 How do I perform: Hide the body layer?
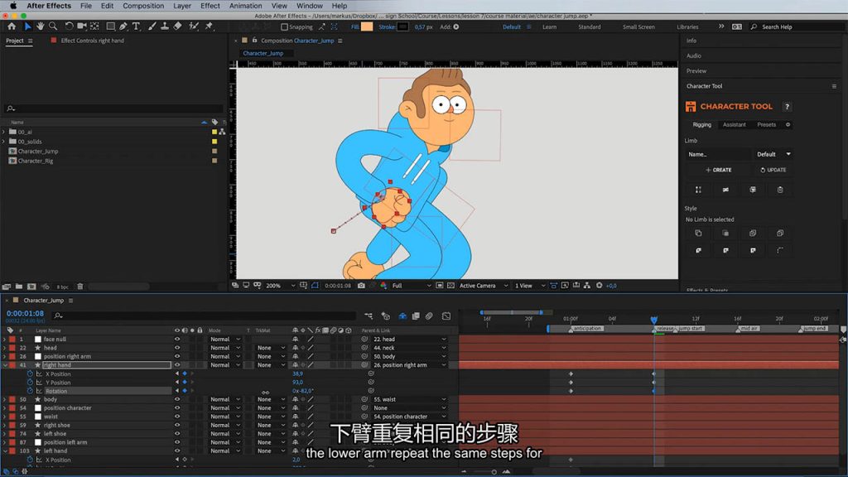tap(177, 399)
